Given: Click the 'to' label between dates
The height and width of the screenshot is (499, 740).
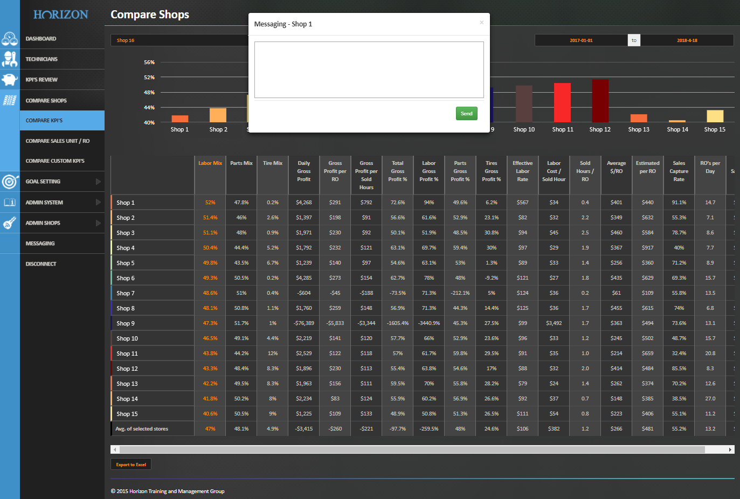Looking at the screenshot, I should (634, 40).
